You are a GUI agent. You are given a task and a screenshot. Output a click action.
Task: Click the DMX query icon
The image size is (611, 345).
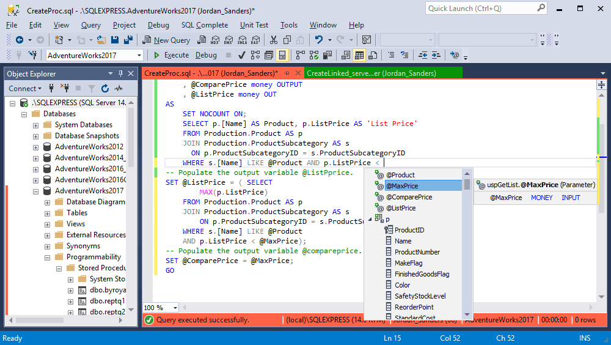229,40
